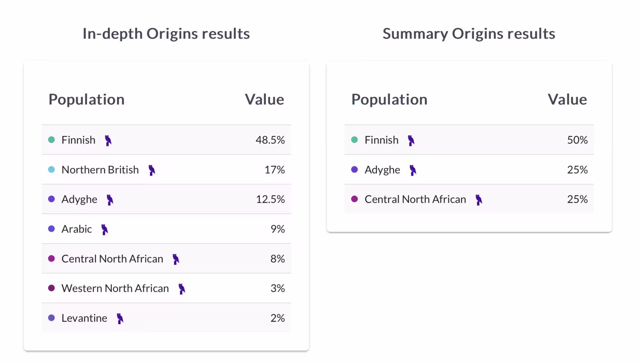Click the Value header in Summary table

tap(567, 100)
